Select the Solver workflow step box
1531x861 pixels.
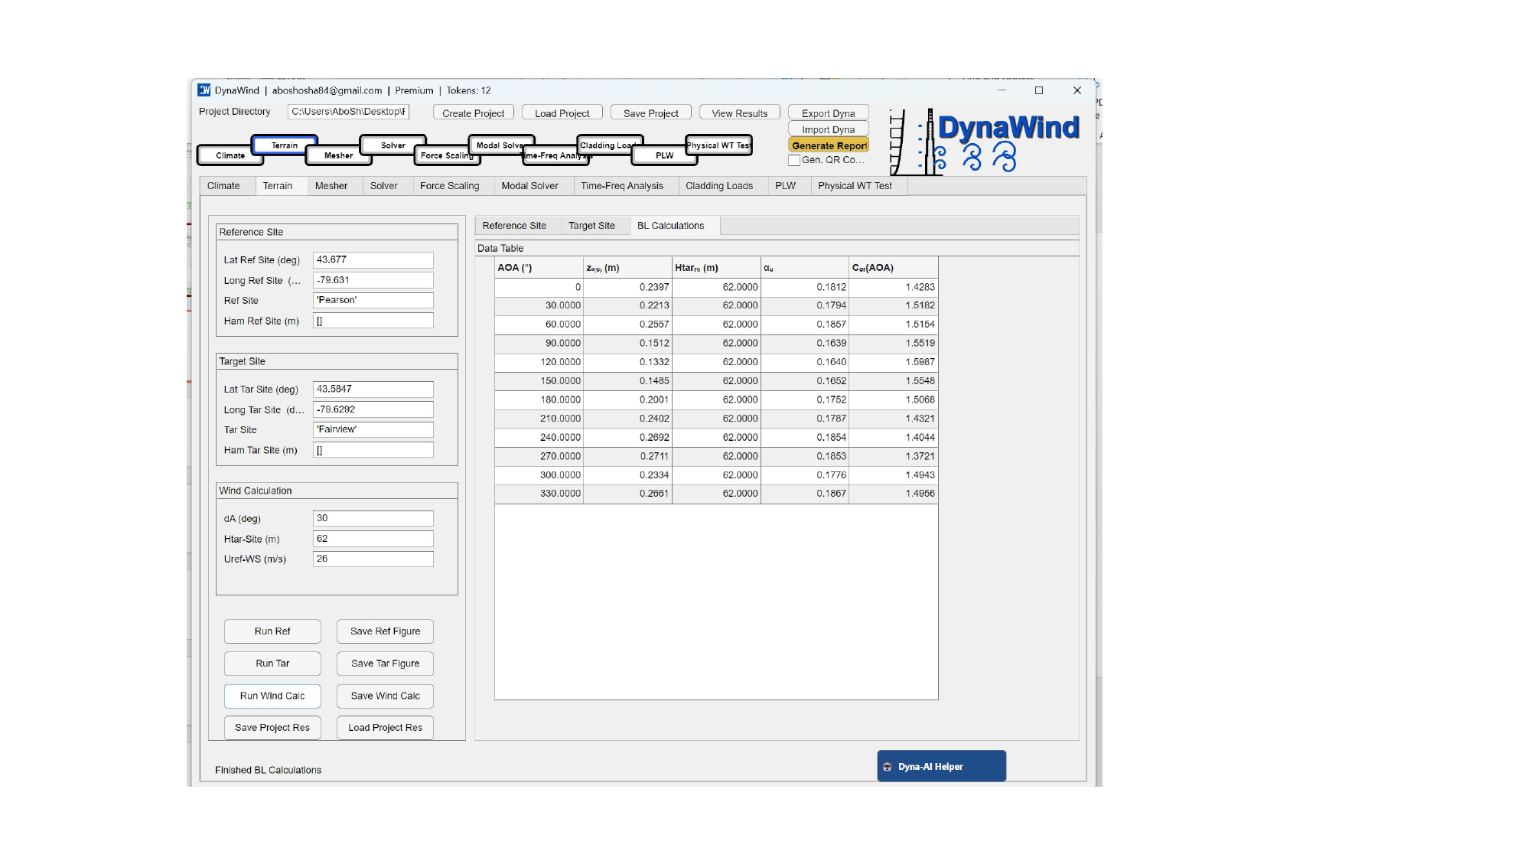click(x=393, y=145)
